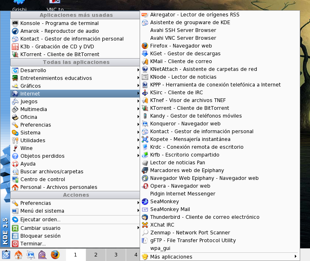Viewport: 310px width, 261px height.
Task: Click the Wine glass icon
Action: click(15, 148)
